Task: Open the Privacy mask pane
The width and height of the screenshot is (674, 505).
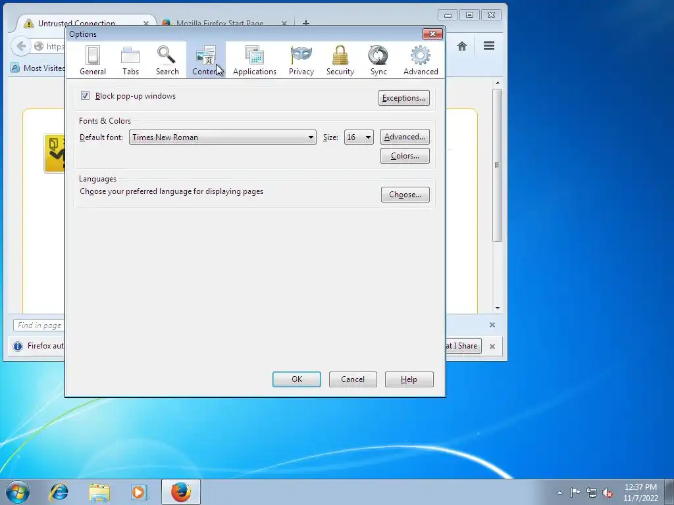Action: 301,60
